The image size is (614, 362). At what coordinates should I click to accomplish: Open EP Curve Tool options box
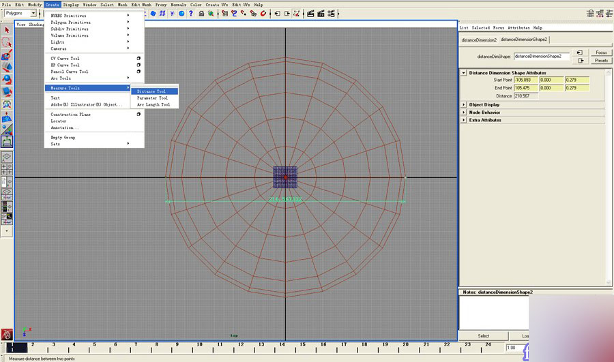(138, 65)
